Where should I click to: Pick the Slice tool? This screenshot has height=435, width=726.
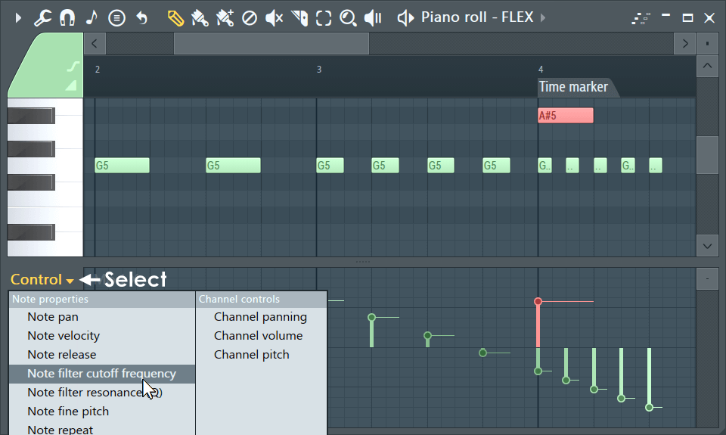tap(299, 18)
